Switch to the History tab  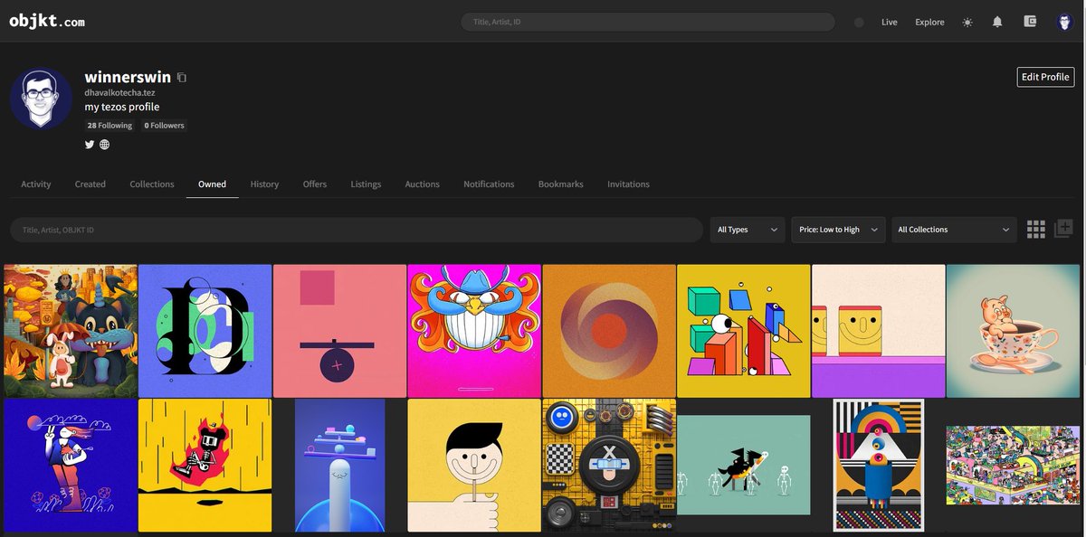264,184
